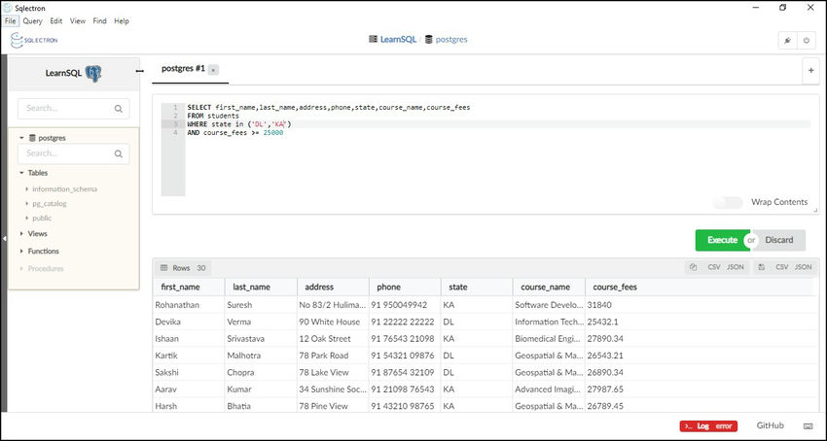This screenshot has width=827, height=441.
Task: Click the save-to-file icon above results
Action: pyautogui.click(x=761, y=267)
